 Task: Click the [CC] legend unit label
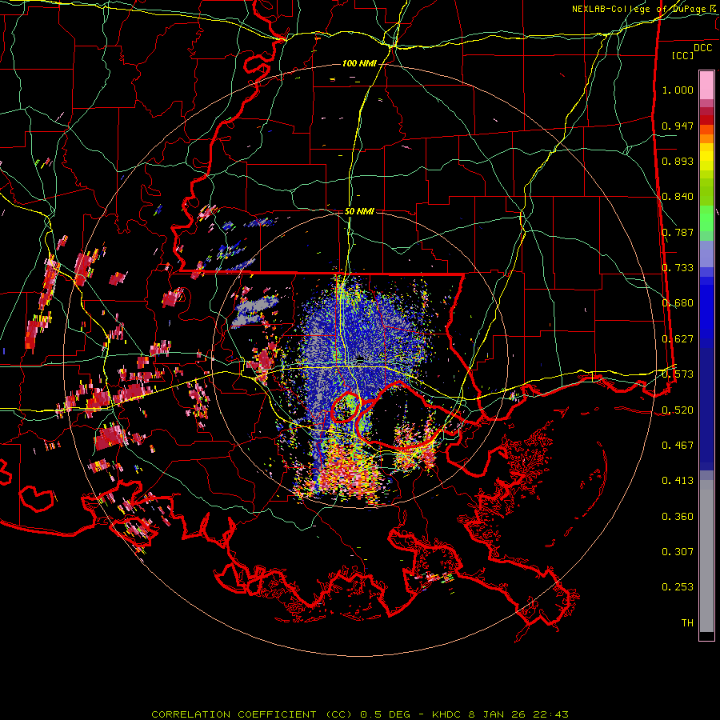[x=683, y=55]
